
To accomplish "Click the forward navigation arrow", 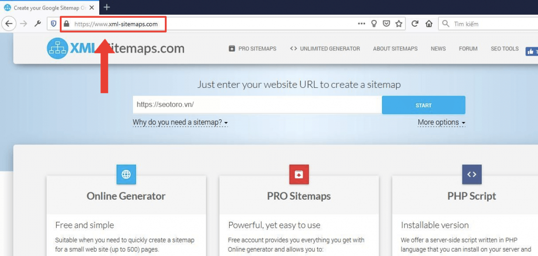I will 23,24.
